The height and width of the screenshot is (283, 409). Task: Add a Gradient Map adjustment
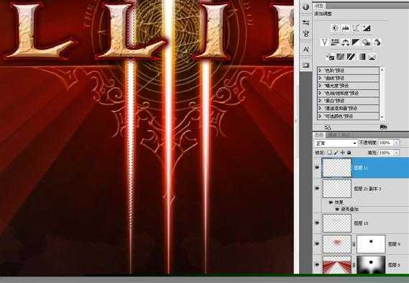click(362, 56)
